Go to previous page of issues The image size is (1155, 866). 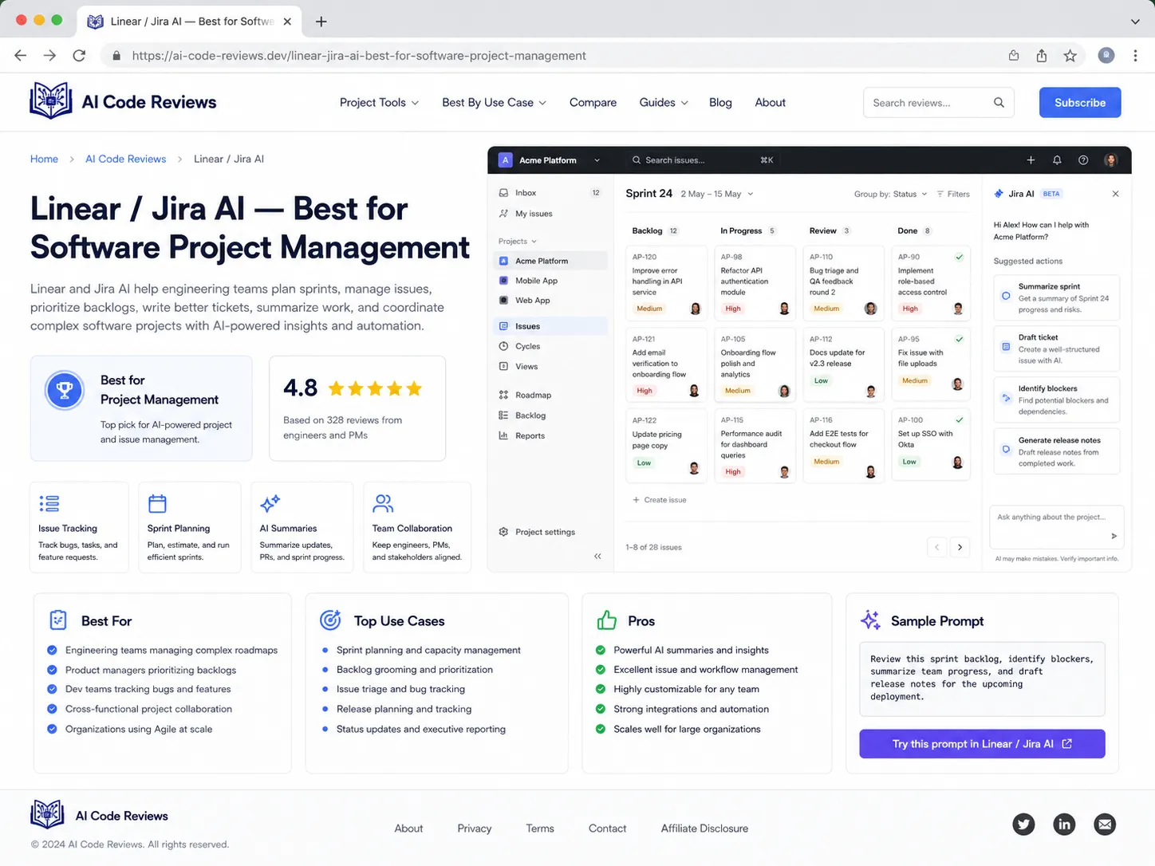click(936, 547)
